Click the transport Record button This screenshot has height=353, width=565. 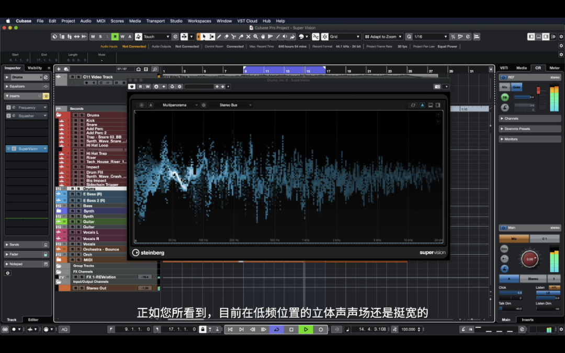[x=321, y=329]
